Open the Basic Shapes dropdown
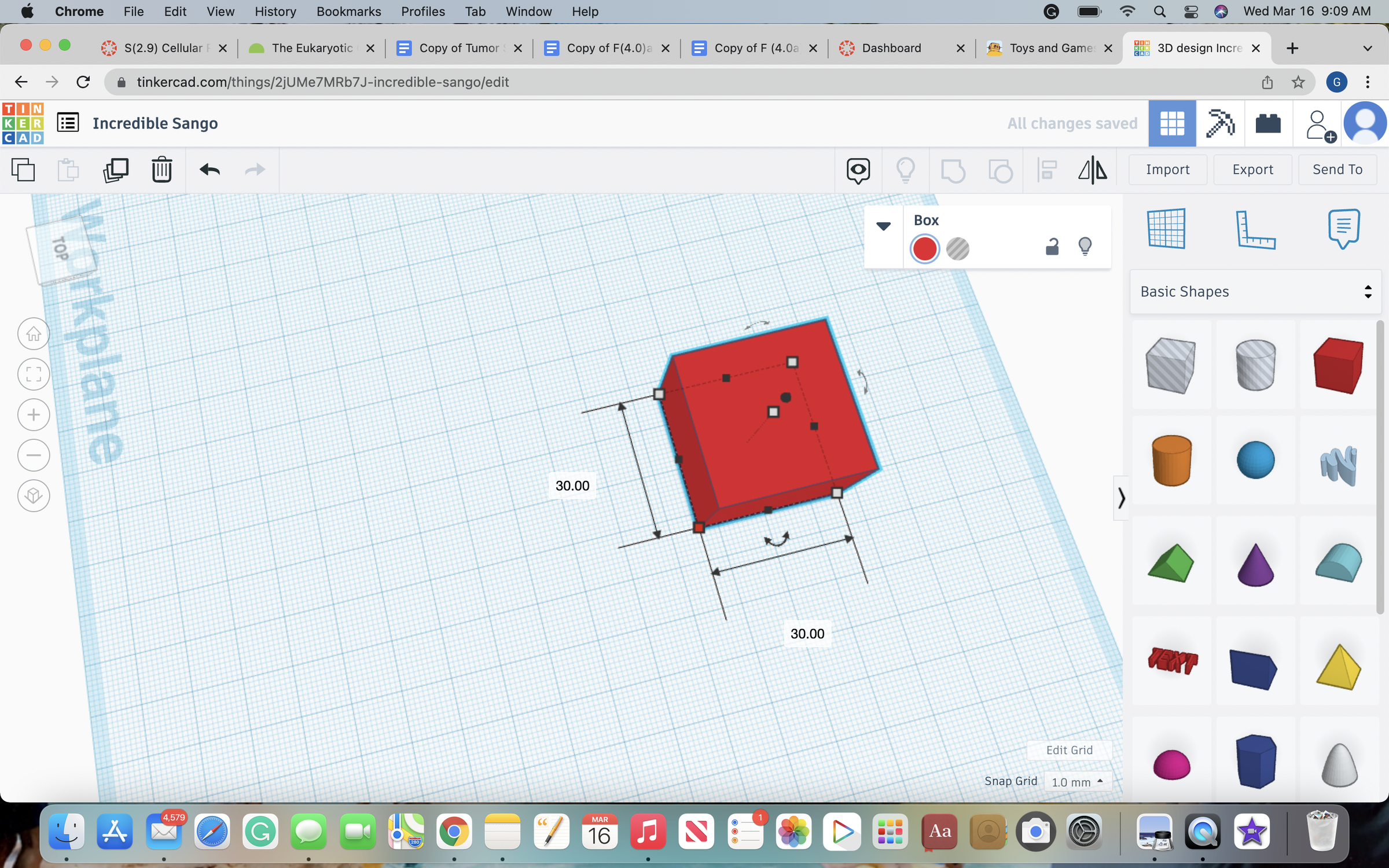 tap(1255, 292)
